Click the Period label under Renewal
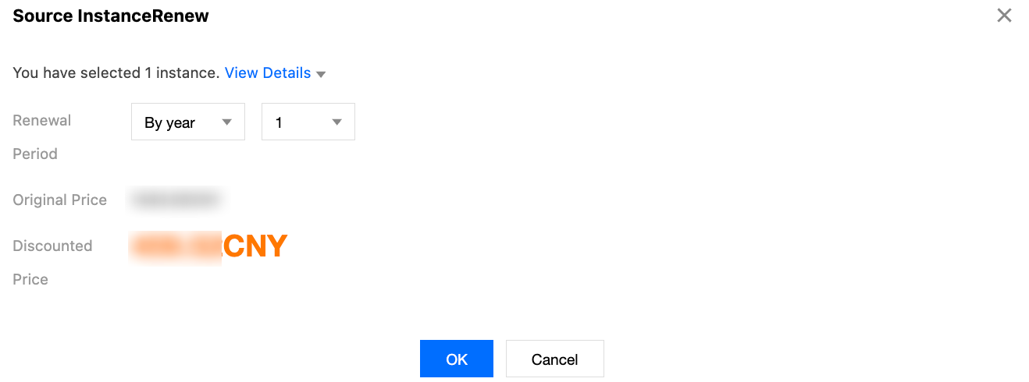The height and width of the screenshot is (382, 1029). (35, 154)
